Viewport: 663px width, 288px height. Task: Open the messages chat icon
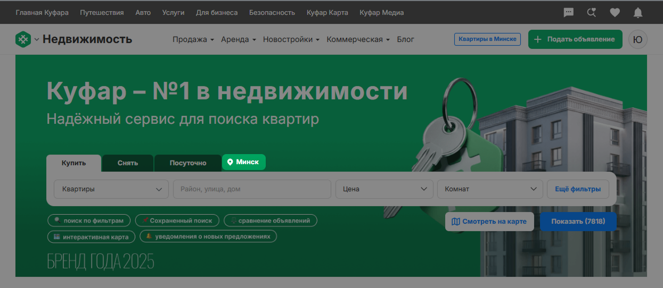569,12
